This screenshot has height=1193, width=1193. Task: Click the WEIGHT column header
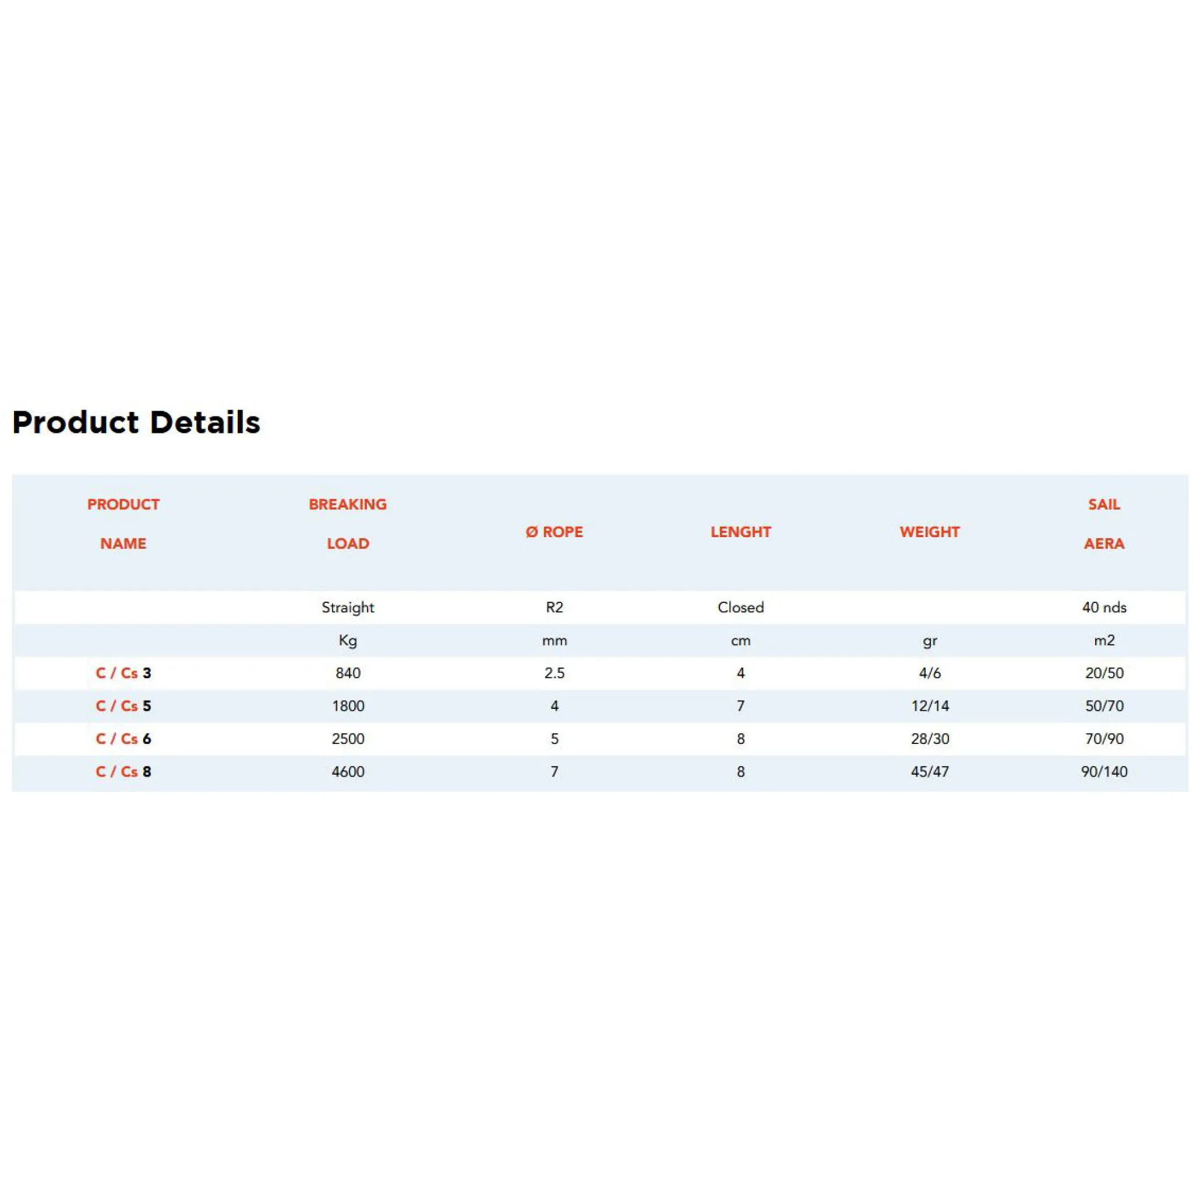929,532
